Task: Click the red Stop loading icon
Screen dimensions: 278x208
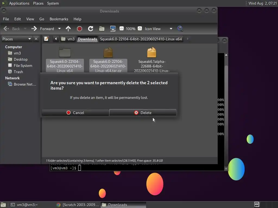Action: pos(80,29)
